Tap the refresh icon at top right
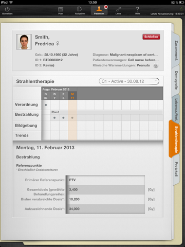 (x=181, y=9)
